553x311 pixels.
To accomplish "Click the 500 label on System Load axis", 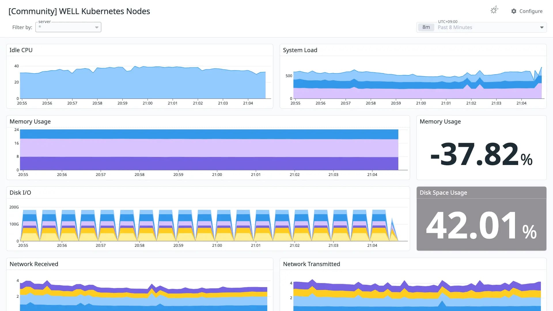I will point(289,76).
